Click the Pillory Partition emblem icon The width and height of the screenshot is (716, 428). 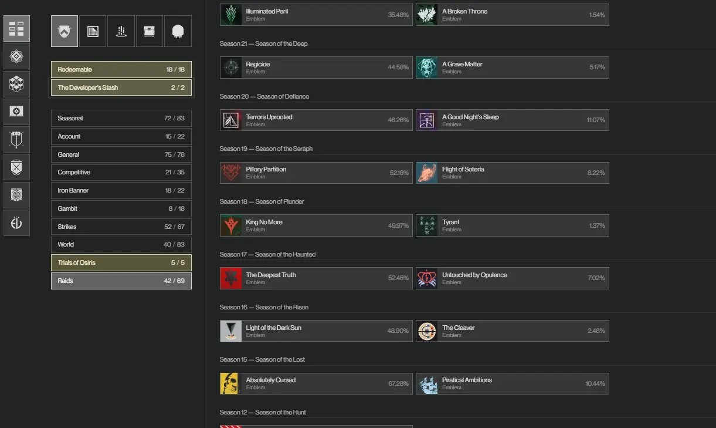pyautogui.click(x=231, y=173)
